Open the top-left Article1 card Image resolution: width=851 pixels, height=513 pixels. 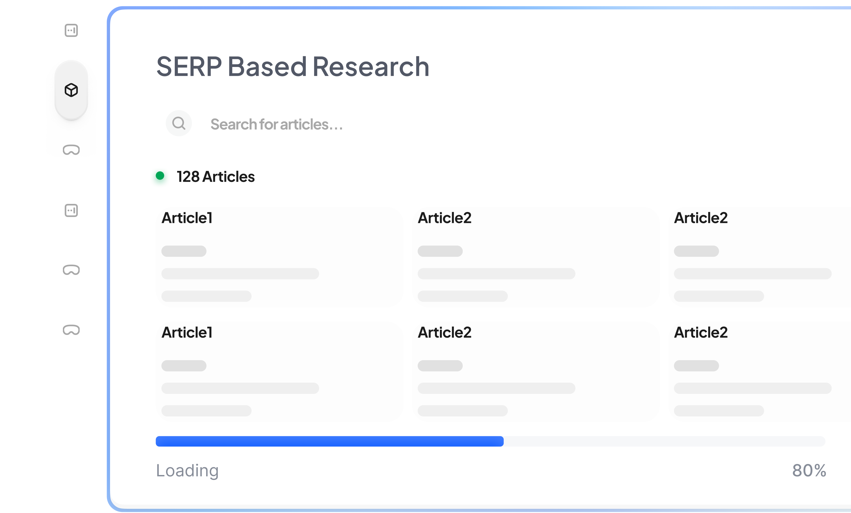click(279, 257)
